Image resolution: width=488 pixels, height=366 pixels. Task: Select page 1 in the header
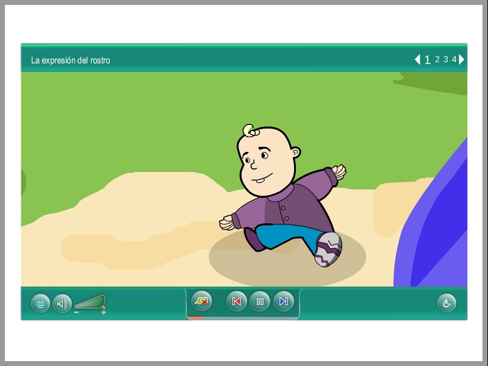pyautogui.click(x=428, y=59)
